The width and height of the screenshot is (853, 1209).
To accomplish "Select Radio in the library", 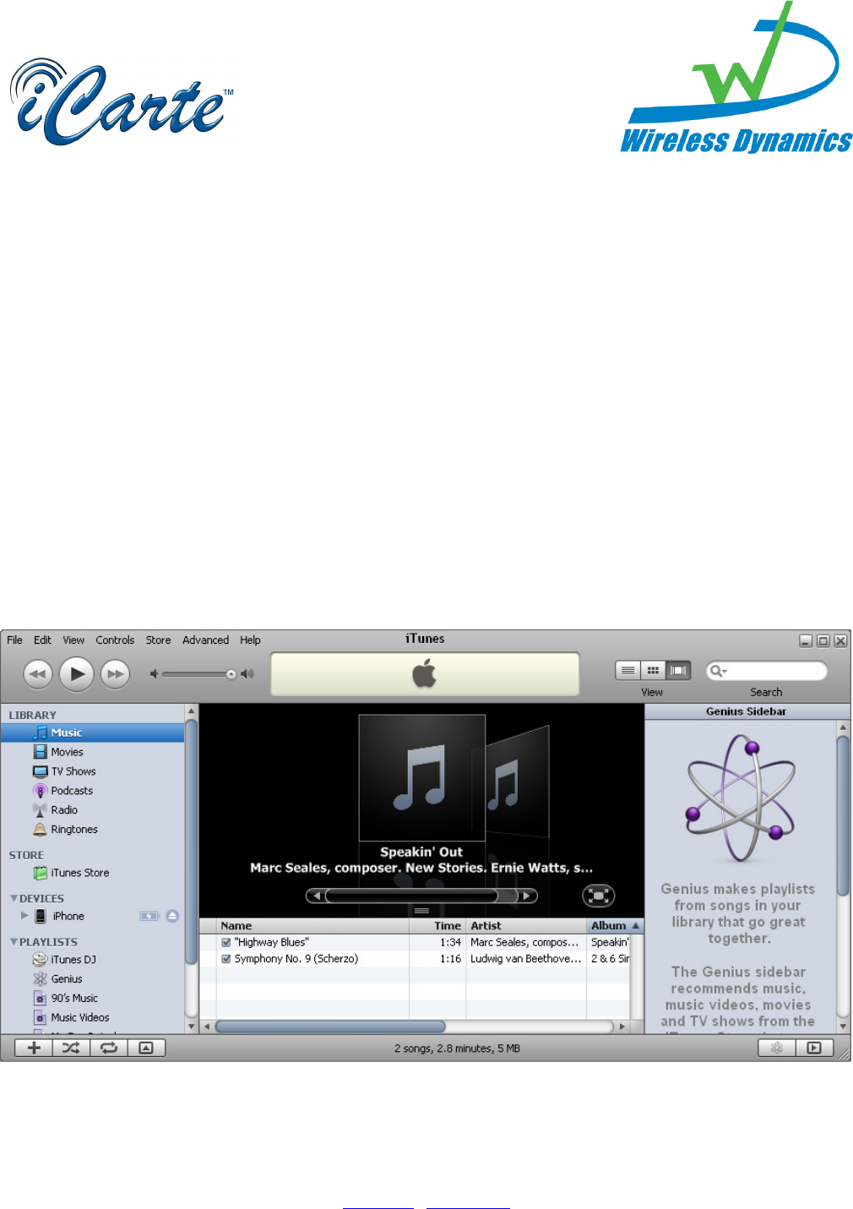I will (92, 810).
